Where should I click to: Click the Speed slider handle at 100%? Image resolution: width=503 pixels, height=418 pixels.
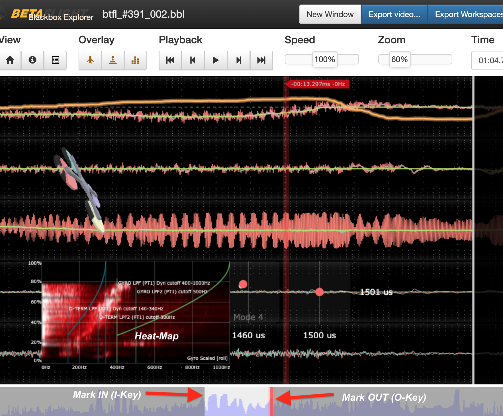click(324, 59)
